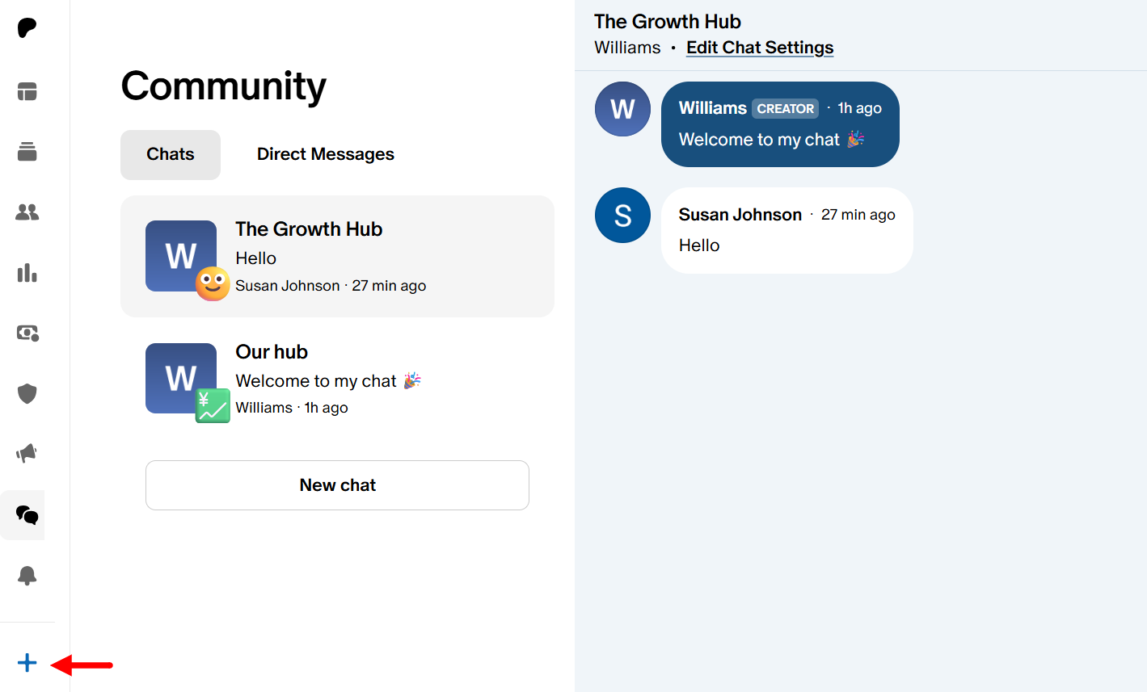Open The Growth Hub chat in the list

point(337,256)
